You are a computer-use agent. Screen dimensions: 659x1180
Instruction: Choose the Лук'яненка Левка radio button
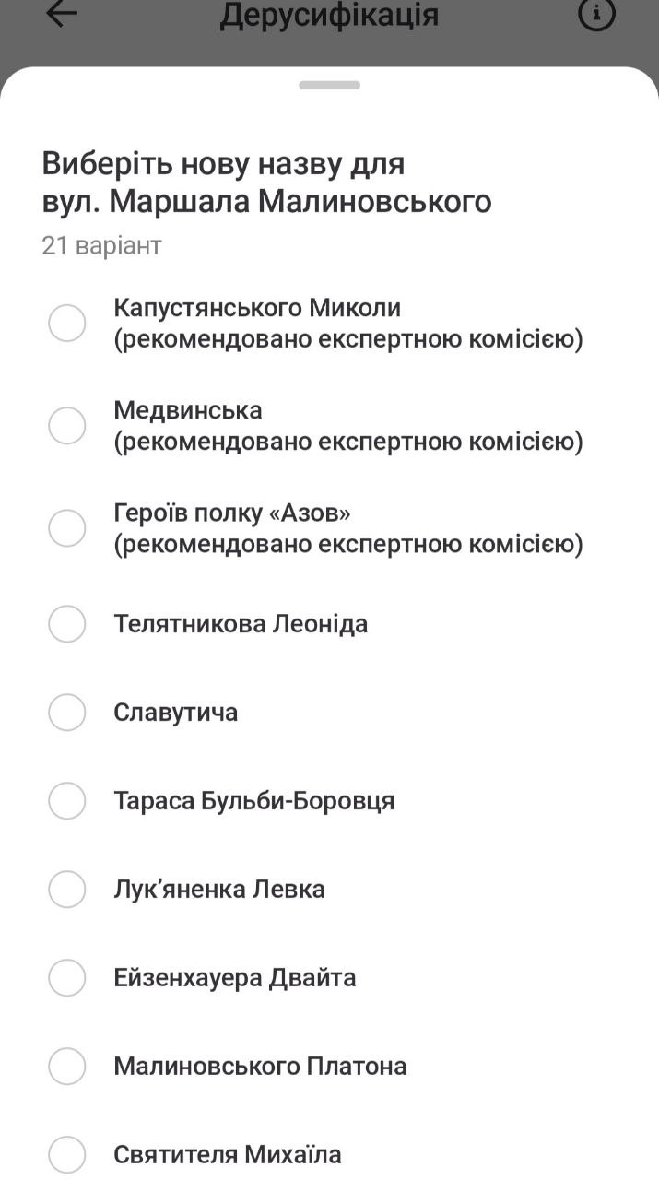point(67,890)
